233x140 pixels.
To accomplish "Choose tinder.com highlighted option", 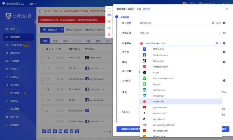I will [x=181, y=102].
